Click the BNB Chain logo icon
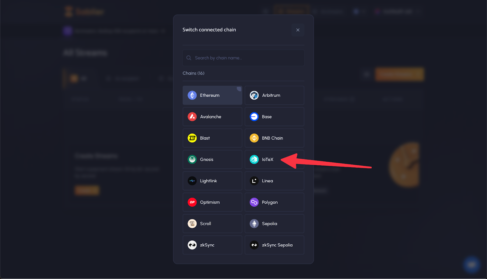The height and width of the screenshot is (279, 487). click(x=254, y=138)
